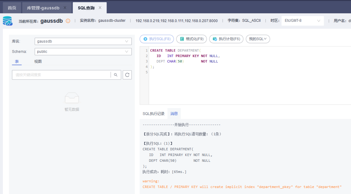
Task: Click the empty data inbox icon
Action: point(72,98)
